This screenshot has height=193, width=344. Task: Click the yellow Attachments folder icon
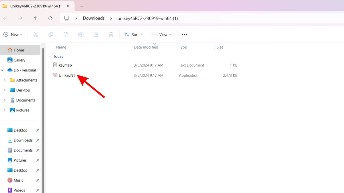click(12, 80)
